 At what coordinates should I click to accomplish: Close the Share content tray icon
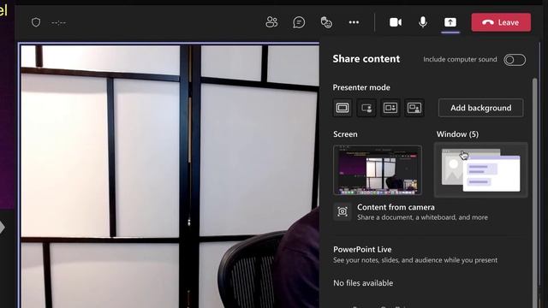click(450, 22)
